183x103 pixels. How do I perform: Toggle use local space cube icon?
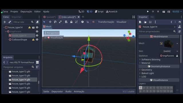[x=82, y=22]
